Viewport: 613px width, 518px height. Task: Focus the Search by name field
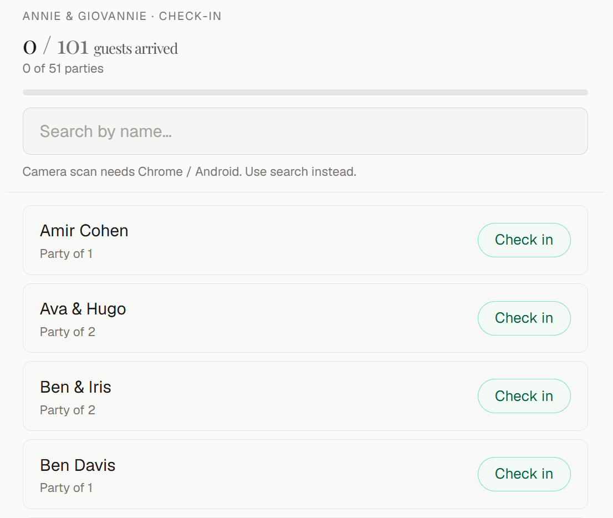click(305, 131)
